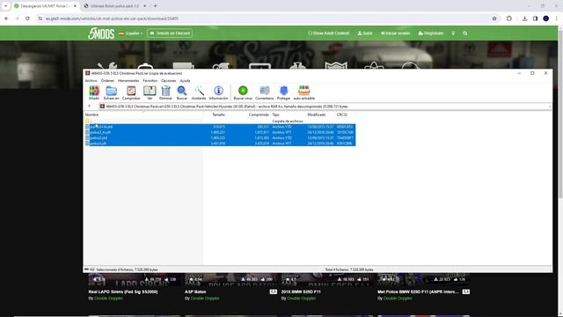The width and height of the screenshot is (563, 317).
Task: Click the 5MODS site logo
Action: [x=101, y=33]
